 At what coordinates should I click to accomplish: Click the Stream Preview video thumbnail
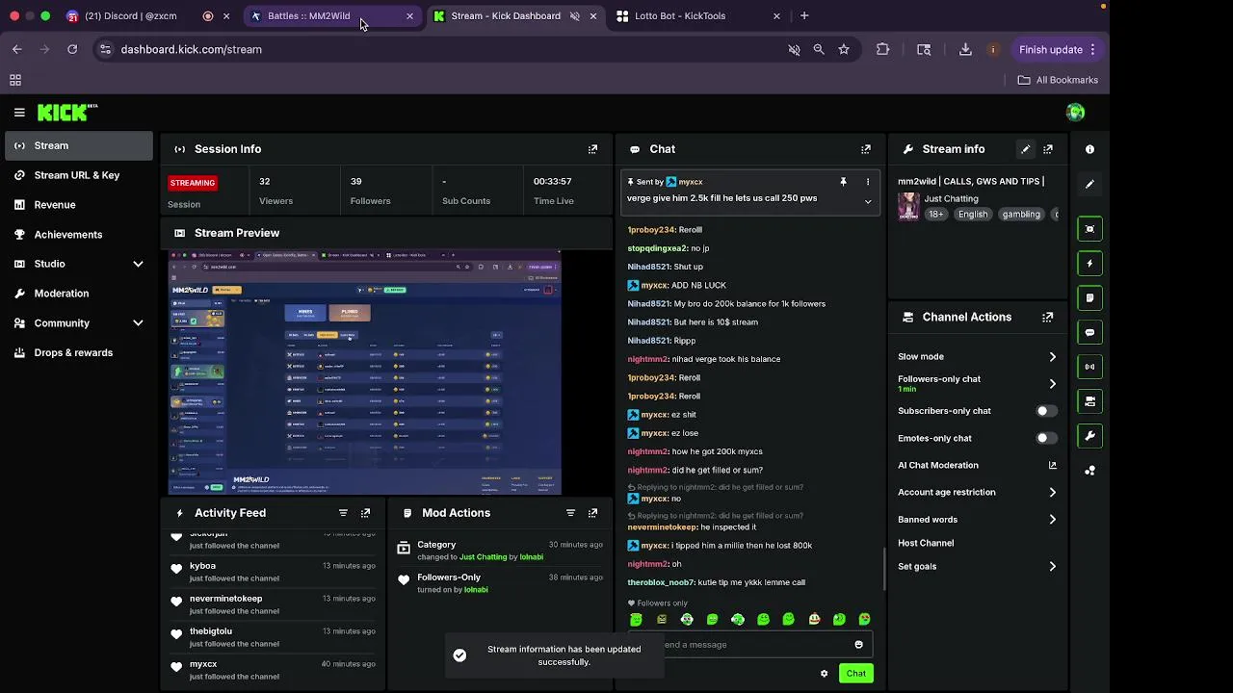pos(365,372)
